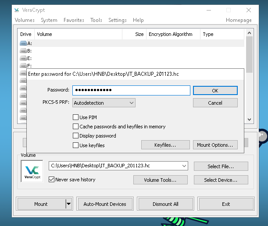Screen dimensions: 268x226
Task: Select drive B: icon in the list
Action: coord(23,51)
